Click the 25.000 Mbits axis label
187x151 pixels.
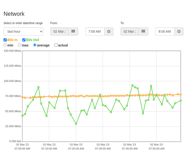(13, 126)
